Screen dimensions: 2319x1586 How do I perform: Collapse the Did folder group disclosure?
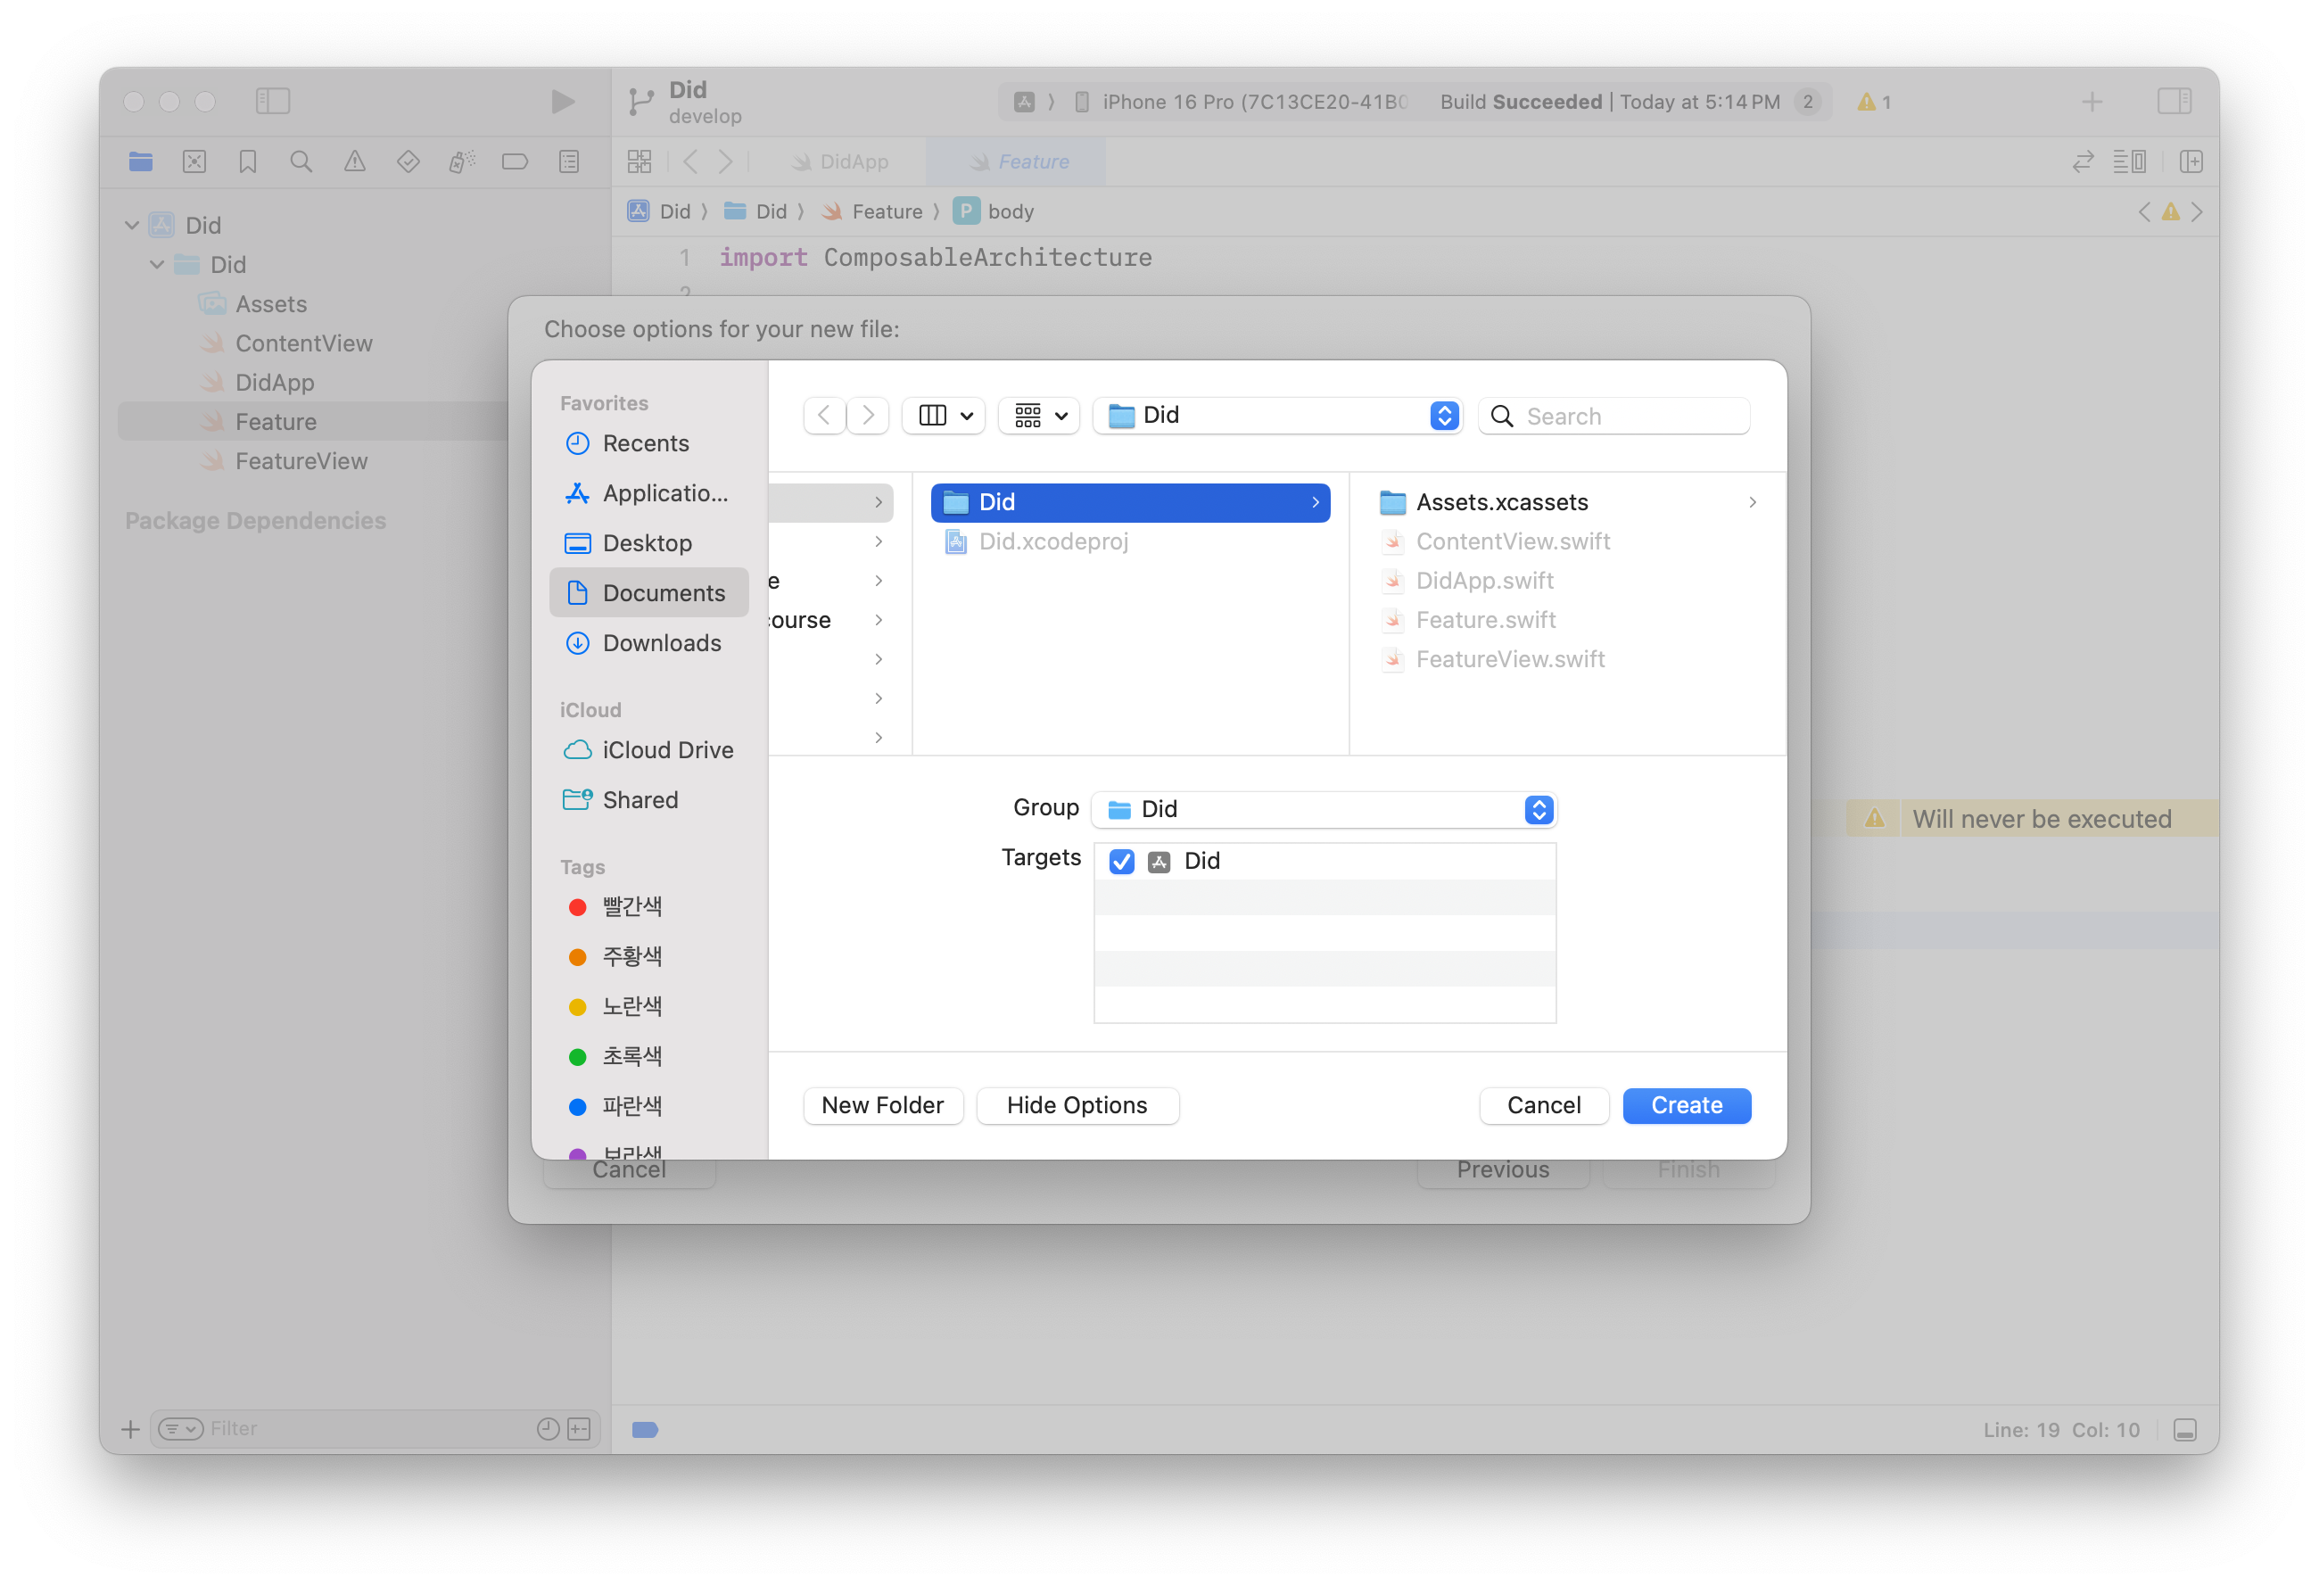pos(157,265)
